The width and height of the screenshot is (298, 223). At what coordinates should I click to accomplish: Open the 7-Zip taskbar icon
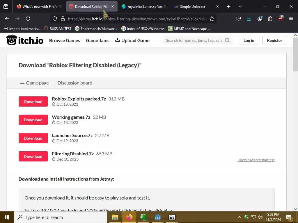[x=172, y=217]
